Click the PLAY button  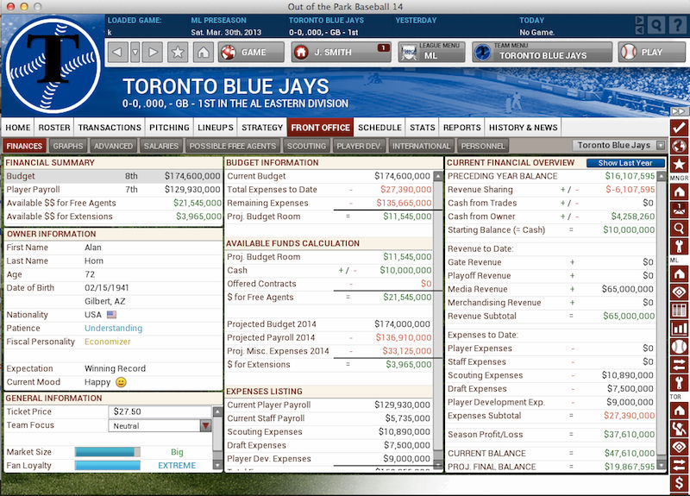click(652, 52)
